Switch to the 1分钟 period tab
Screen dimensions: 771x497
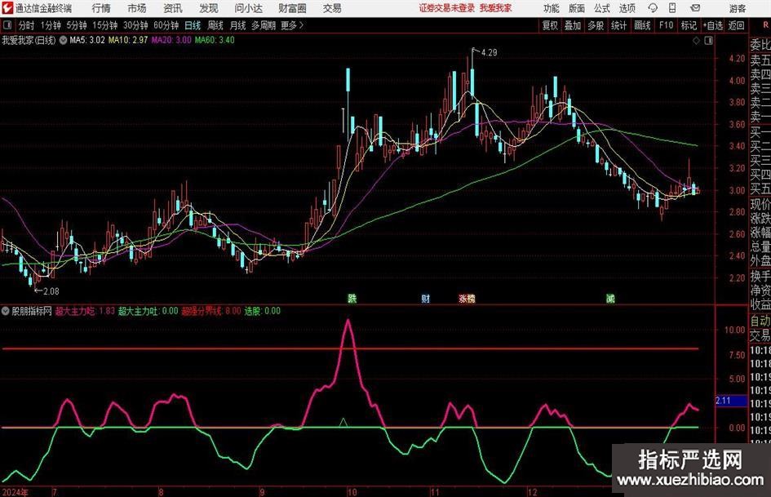click(x=51, y=25)
